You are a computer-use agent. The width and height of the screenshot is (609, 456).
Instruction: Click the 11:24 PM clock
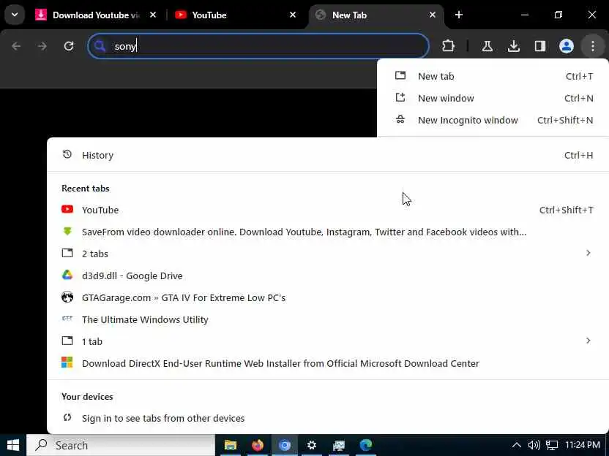click(582, 445)
